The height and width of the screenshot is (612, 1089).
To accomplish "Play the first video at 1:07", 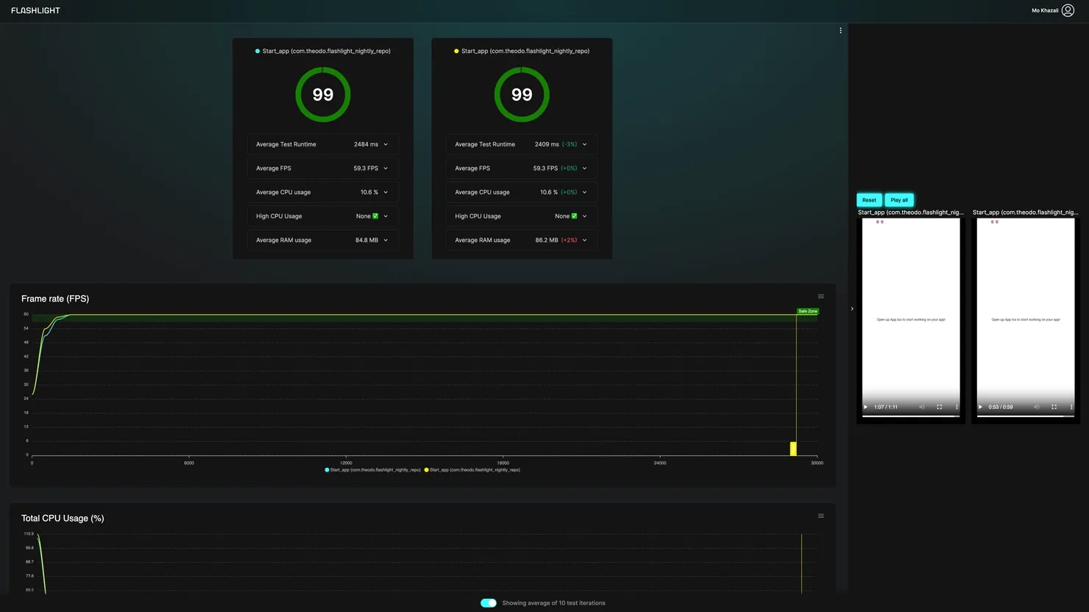I will click(x=866, y=407).
